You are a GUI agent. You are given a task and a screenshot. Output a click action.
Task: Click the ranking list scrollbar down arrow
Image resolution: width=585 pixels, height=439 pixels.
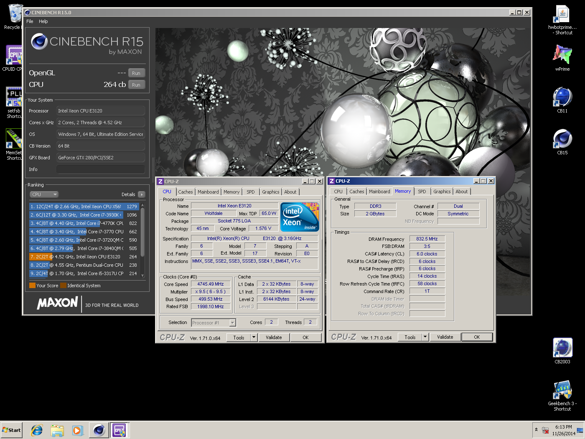click(142, 276)
